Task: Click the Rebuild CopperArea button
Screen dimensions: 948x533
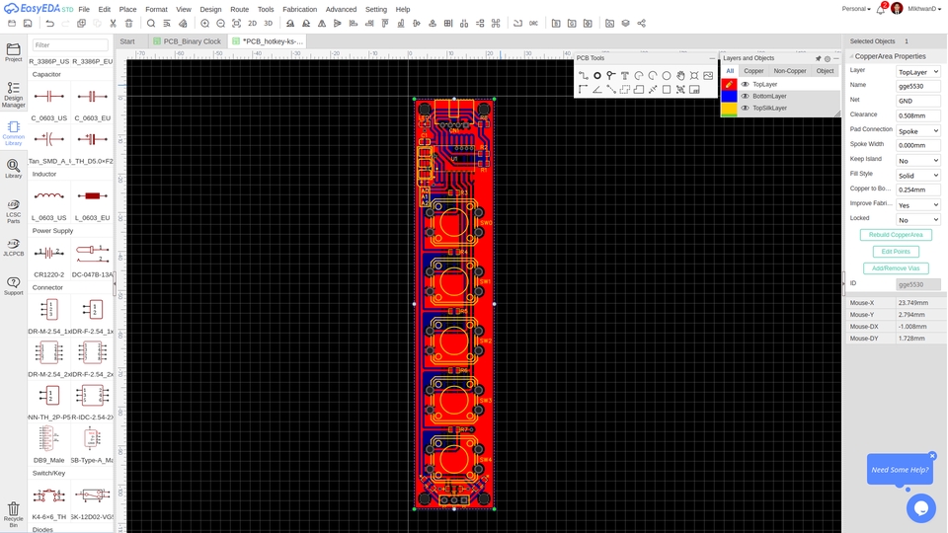Action: tap(896, 235)
